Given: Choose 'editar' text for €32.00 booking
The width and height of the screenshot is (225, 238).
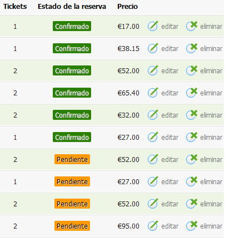Looking at the screenshot, I should [x=169, y=115].
